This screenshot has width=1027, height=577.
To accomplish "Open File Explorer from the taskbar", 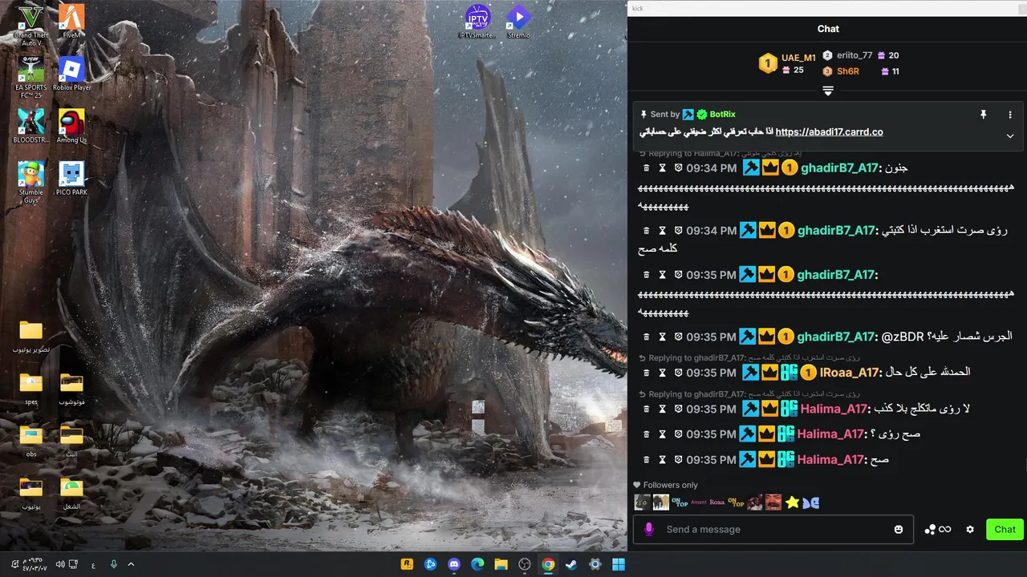I will click(x=501, y=564).
